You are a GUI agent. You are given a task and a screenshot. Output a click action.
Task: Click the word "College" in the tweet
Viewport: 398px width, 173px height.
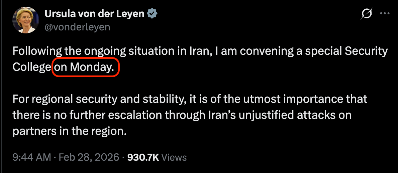point(31,67)
